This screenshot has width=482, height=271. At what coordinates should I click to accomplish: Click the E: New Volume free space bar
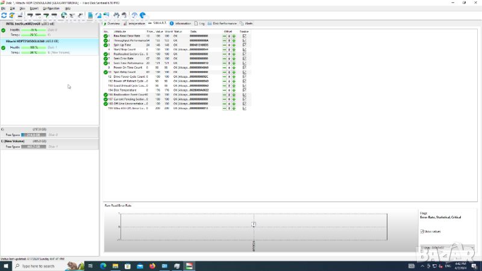[33, 146]
